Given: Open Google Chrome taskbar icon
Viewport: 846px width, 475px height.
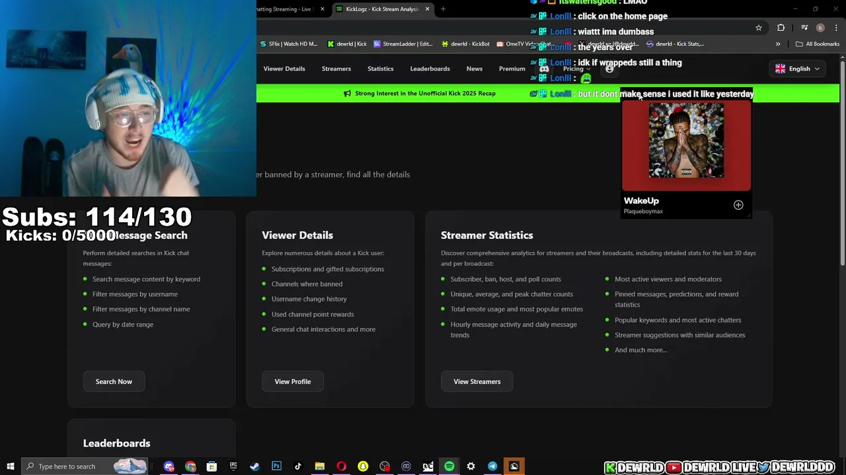Looking at the screenshot, I should (x=190, y=466).
